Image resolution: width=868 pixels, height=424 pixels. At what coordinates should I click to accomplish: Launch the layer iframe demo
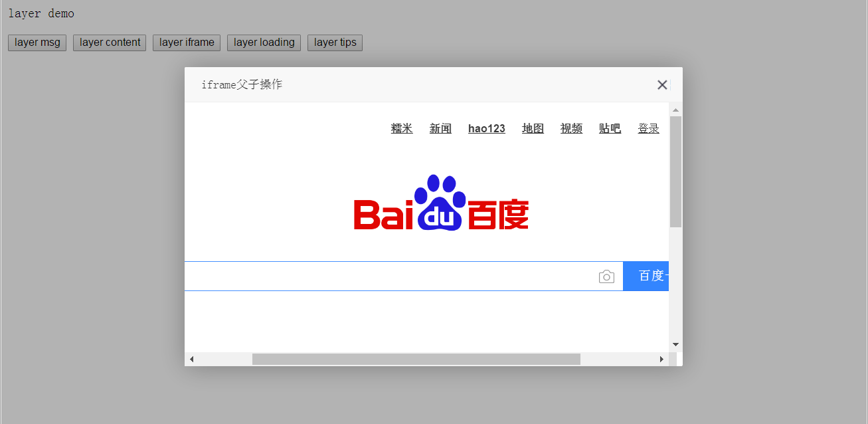(x=187, y=43)
